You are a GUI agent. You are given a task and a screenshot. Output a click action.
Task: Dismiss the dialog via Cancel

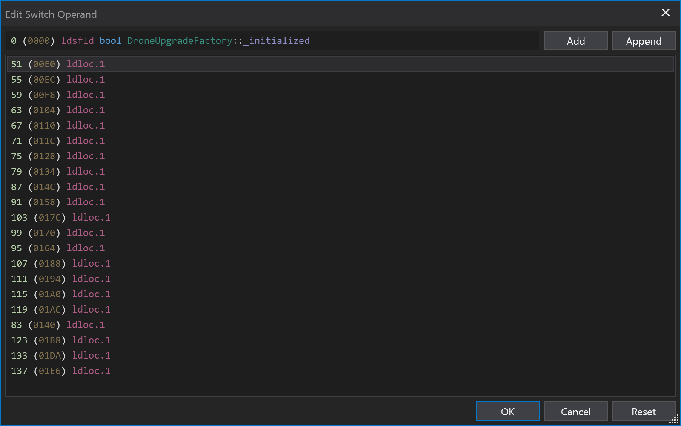[x=575, y=411]
